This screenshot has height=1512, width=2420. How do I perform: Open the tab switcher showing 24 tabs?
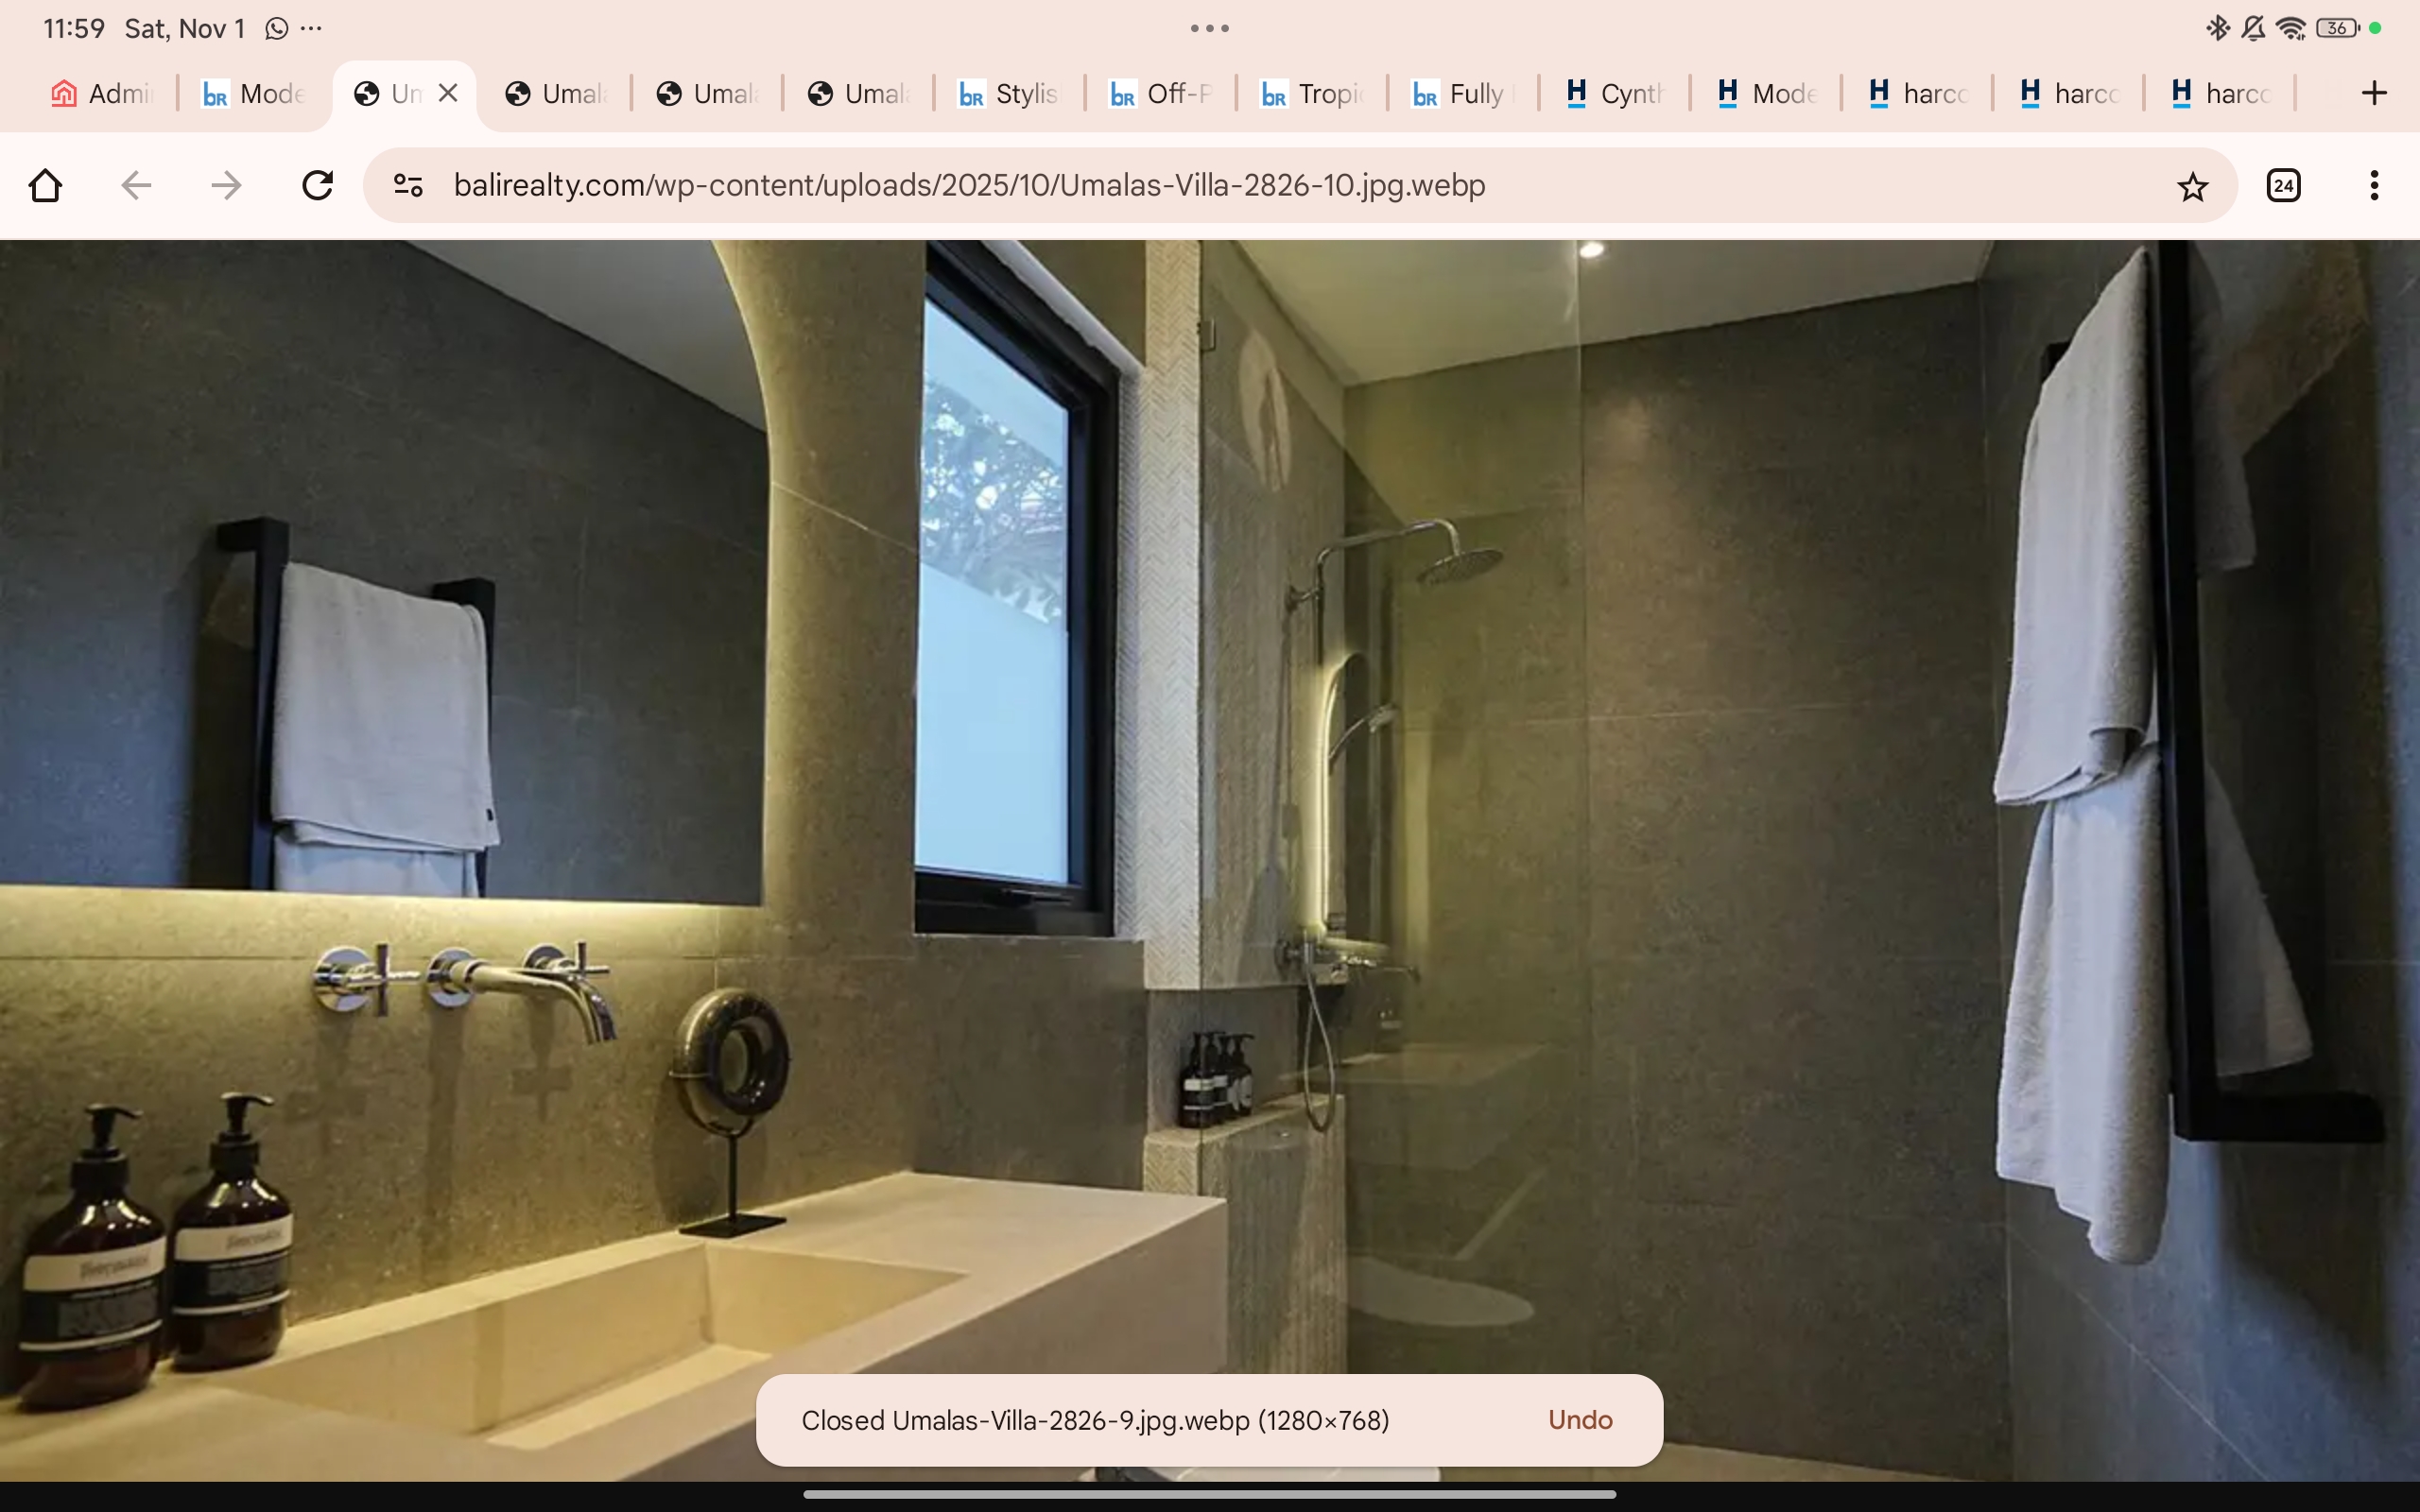(x=2283, y=185)
